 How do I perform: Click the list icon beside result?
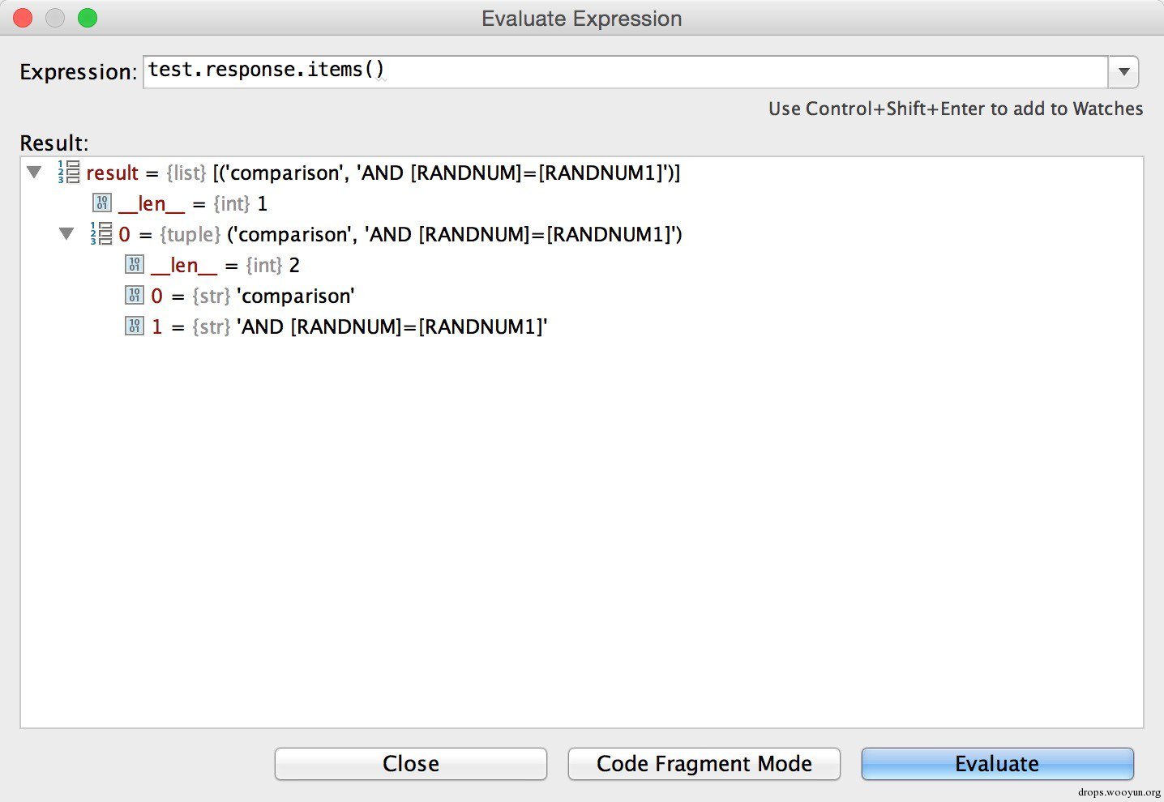click(69, 173)
